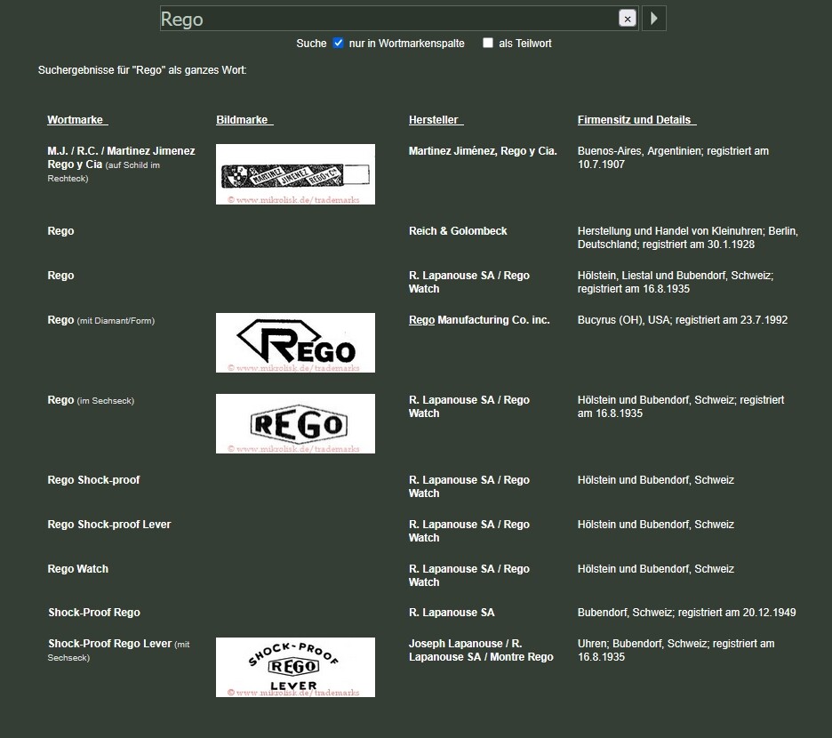Open the Martinez Jimenez trademark image
832x738 pixels.
pos(295,174)
